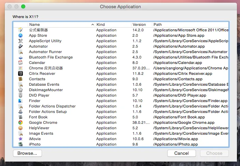Click the DVD Player icon

[x=20, y=95]
